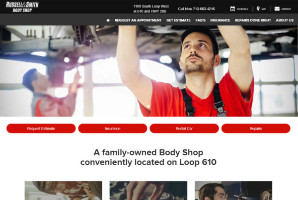The width and height of the screenshot is (298, 200).
Task: Advance carousel with right arrow
Action: point(276,70)
